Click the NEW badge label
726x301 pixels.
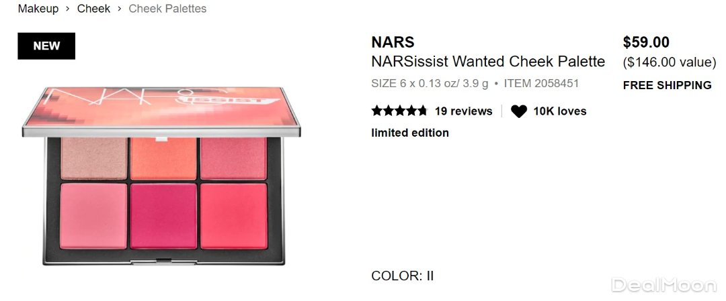tap(46, 46)
